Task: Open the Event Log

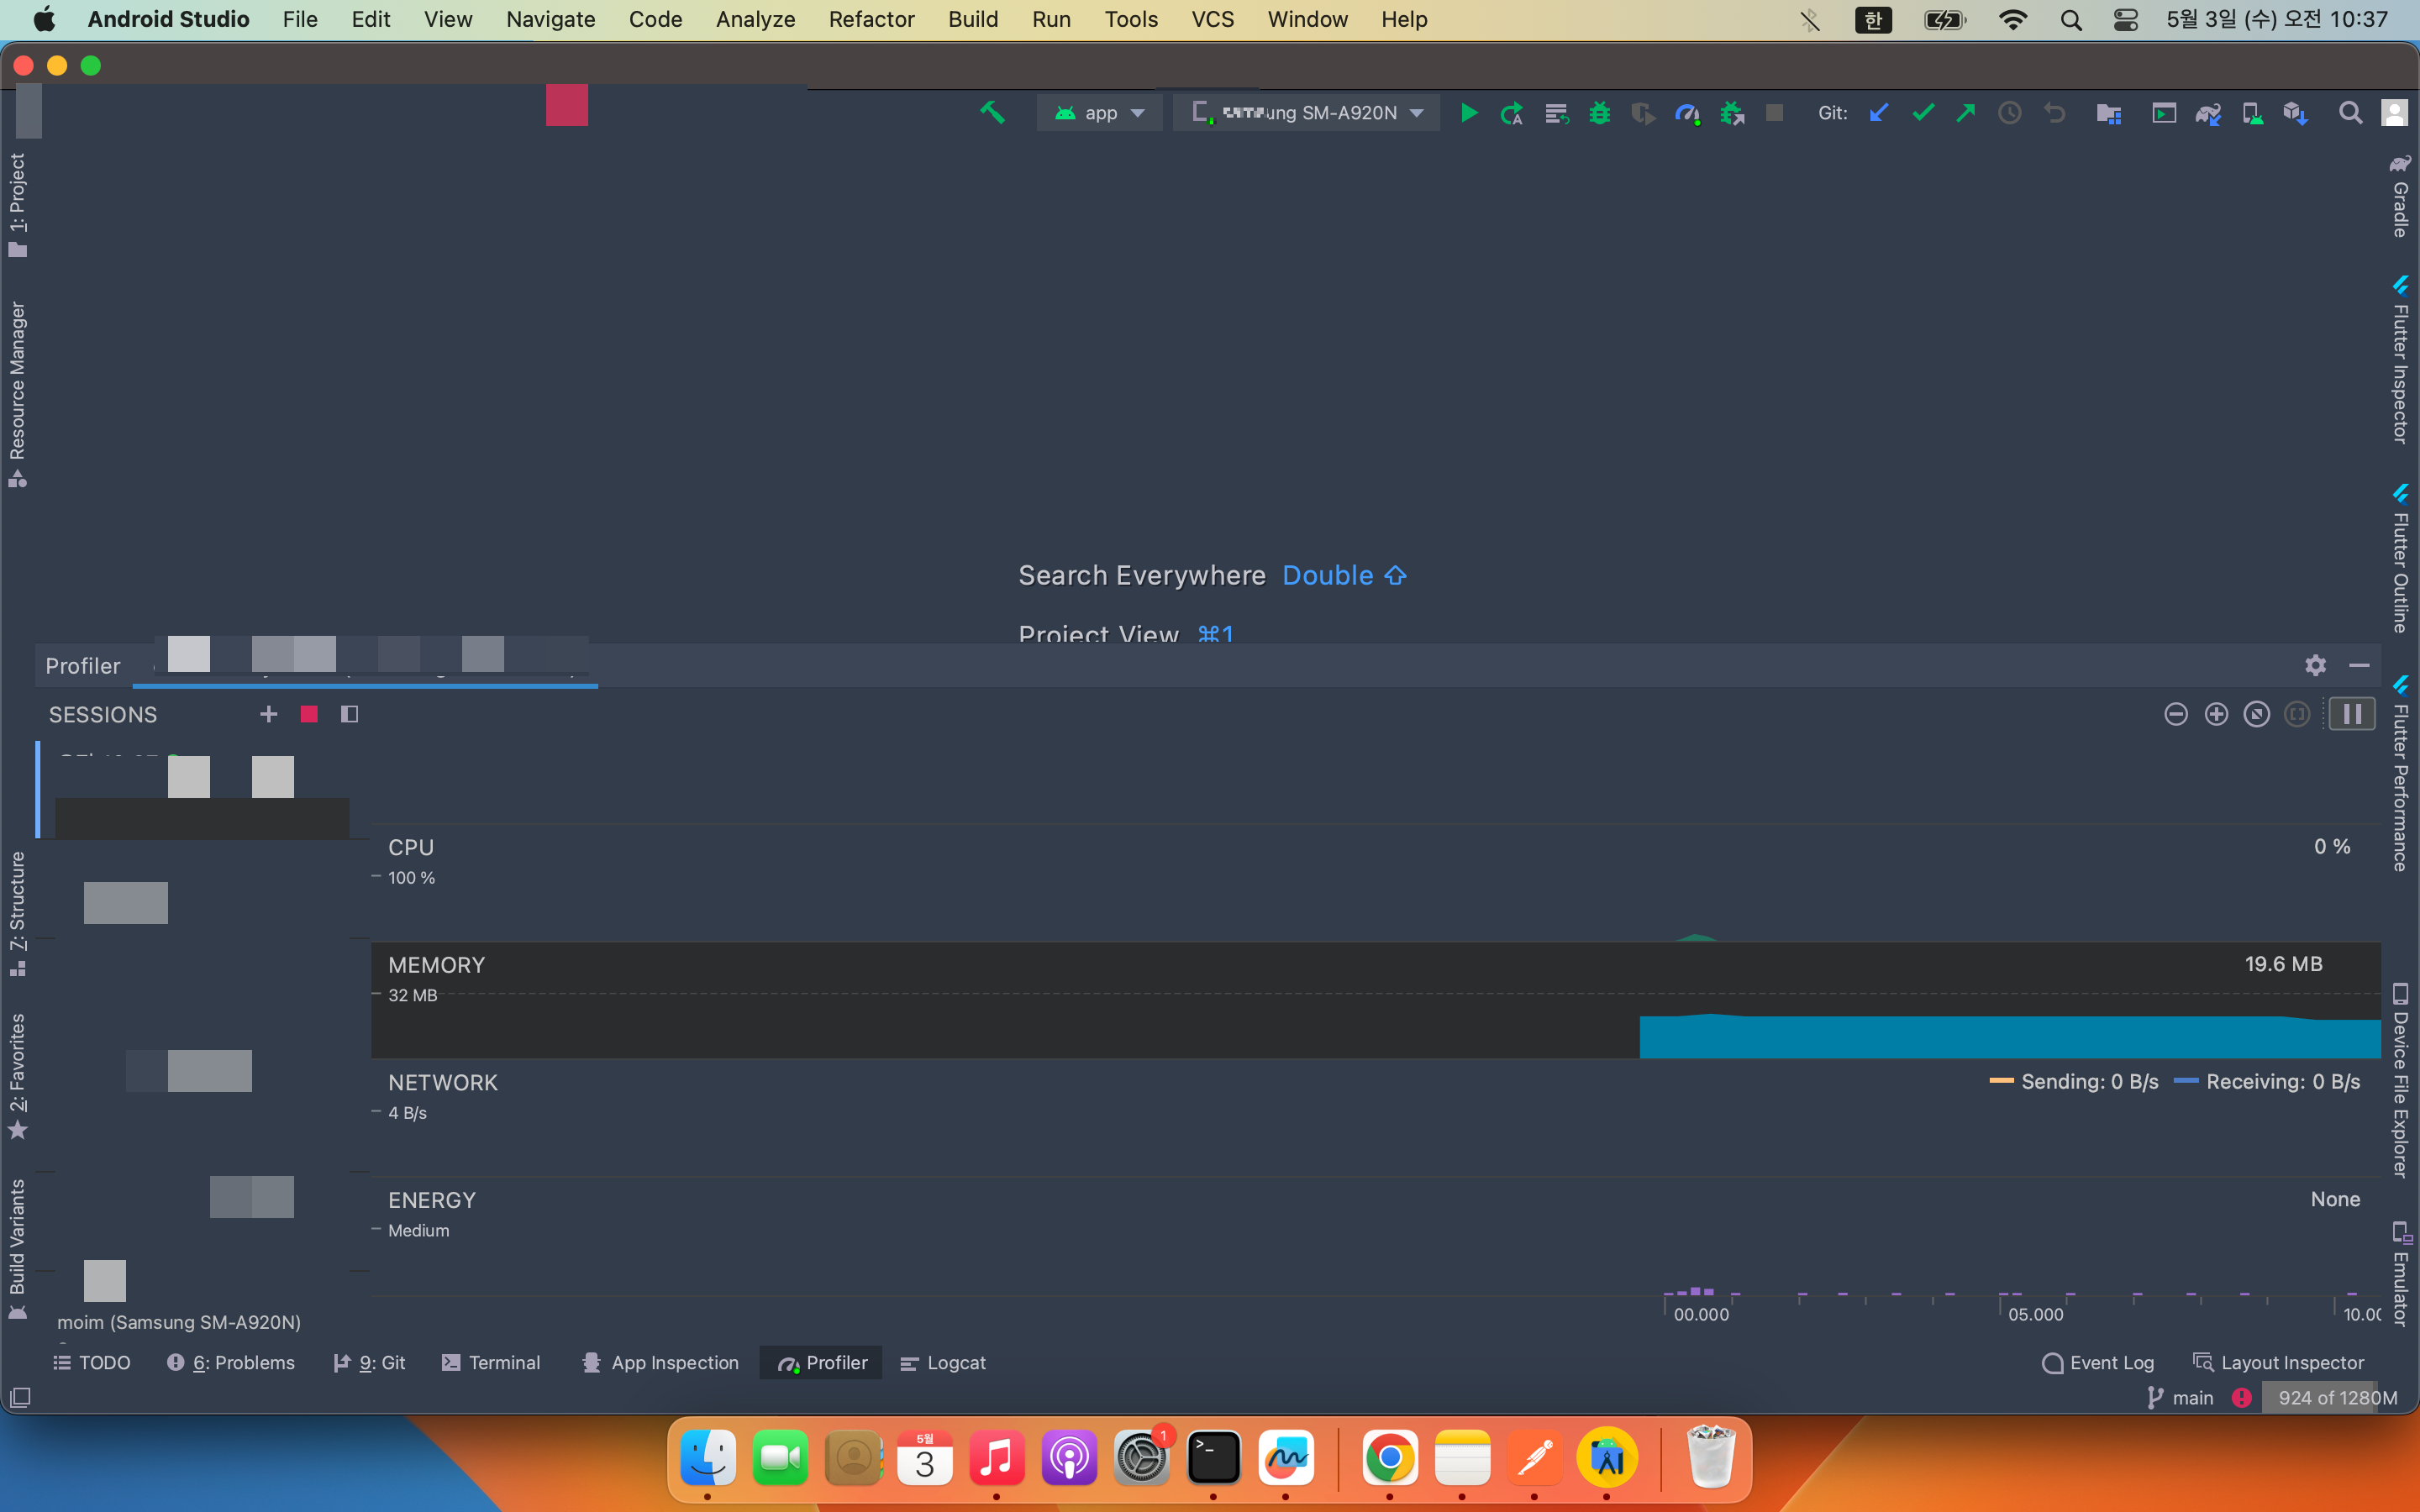Action: click(x=2098, y=1362)
